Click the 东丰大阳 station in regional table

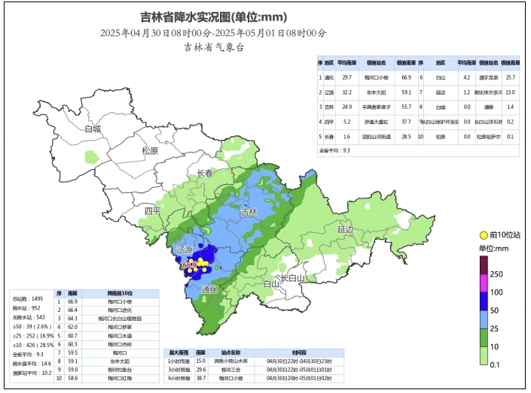(x=377, y=92)
